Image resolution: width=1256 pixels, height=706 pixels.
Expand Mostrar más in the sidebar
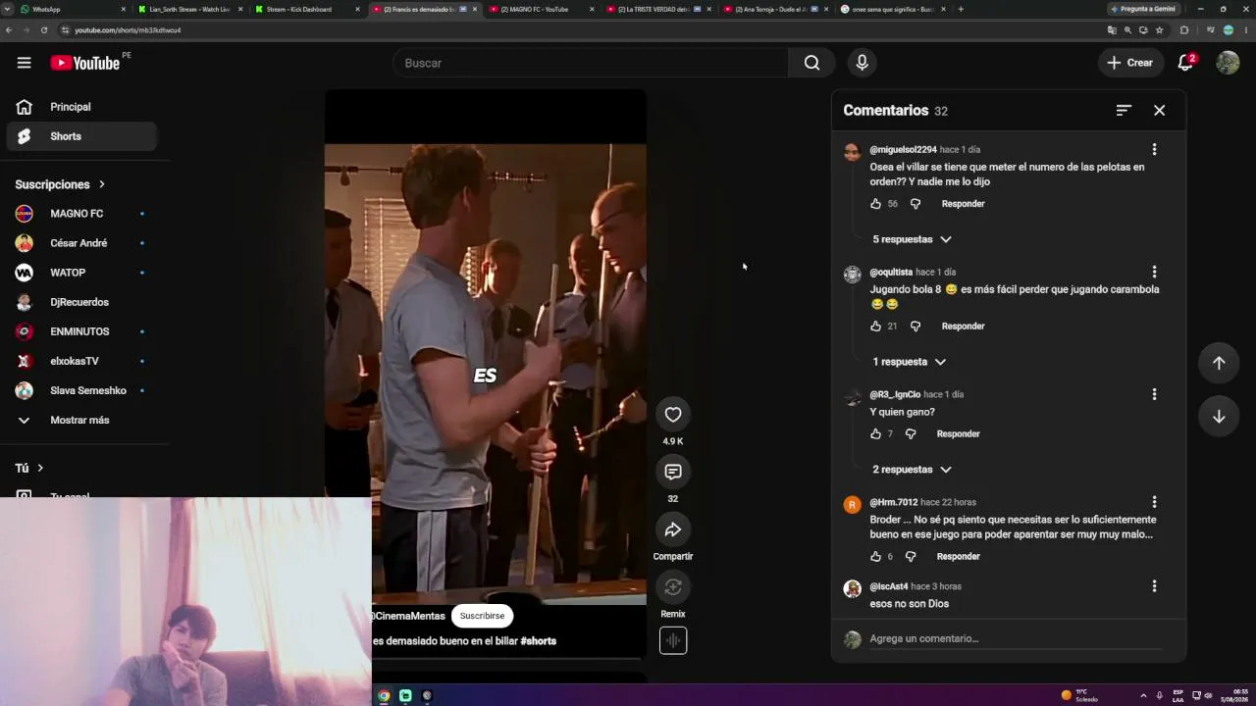coord(80,420)
